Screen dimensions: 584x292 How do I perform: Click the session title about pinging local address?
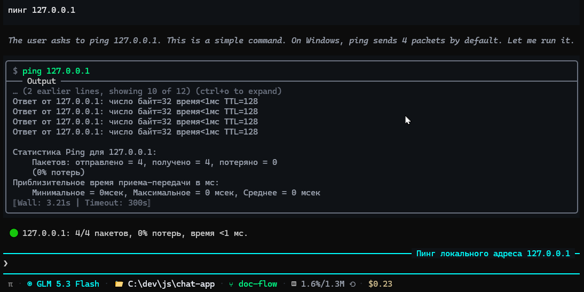(x=493, y=254)
